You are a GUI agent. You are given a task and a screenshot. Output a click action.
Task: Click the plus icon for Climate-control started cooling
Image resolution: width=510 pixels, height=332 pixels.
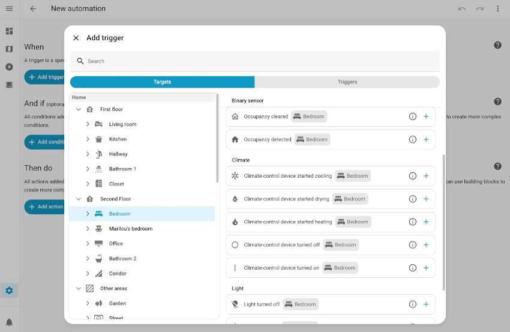coord(426,176)
